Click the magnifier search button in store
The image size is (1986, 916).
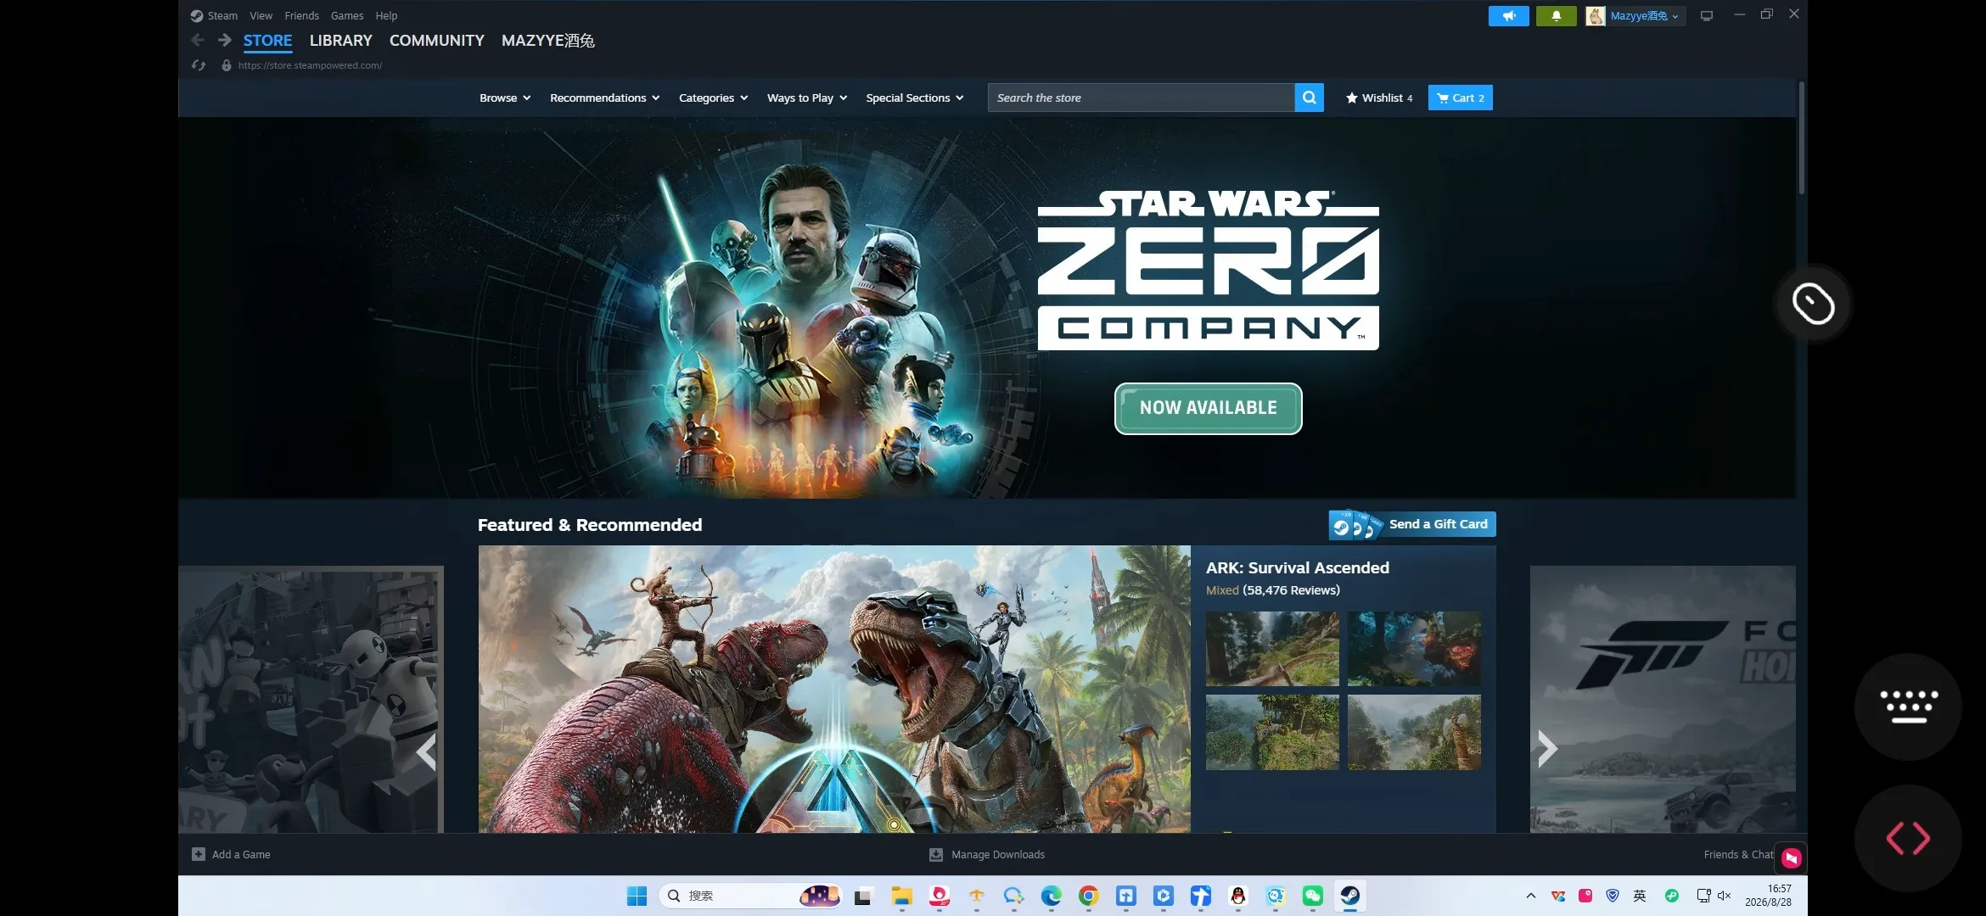coord(1309,98)
